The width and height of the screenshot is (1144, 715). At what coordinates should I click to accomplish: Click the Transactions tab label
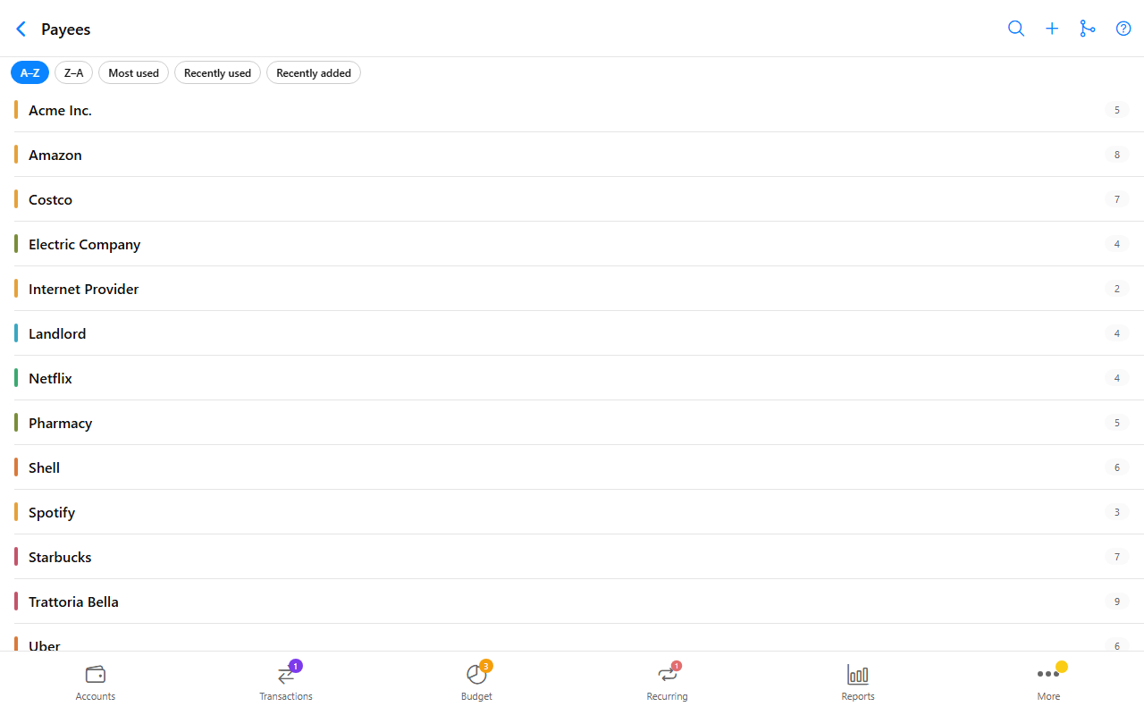286,696
